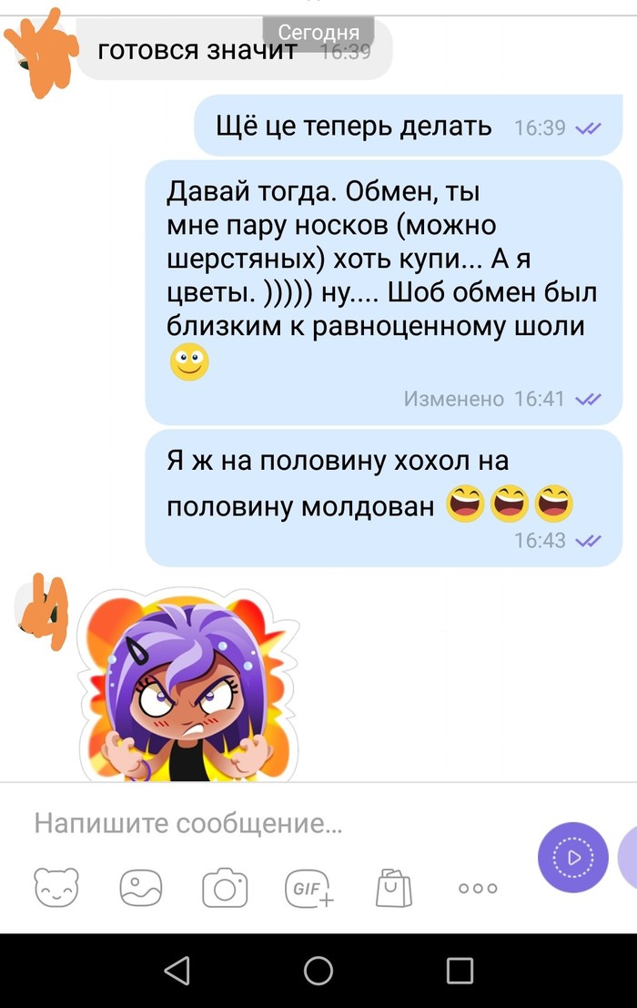Image resolution: width=637 pixels, height=1008 pixels.
Task: Tap the 'Сегодня' date label
Action: point(318,33)
